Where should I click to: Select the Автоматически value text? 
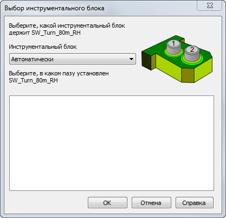[33, 59]
